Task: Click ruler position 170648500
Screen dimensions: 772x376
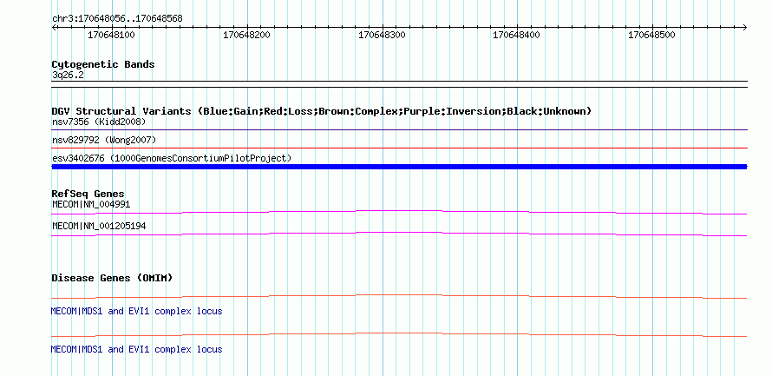Action: [652, 36]
